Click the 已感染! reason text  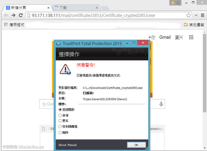click(x=88, y=93)
